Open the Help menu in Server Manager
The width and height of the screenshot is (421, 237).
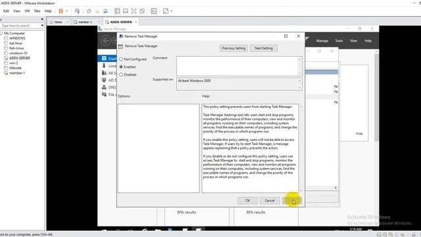click(x=368, y=41)
